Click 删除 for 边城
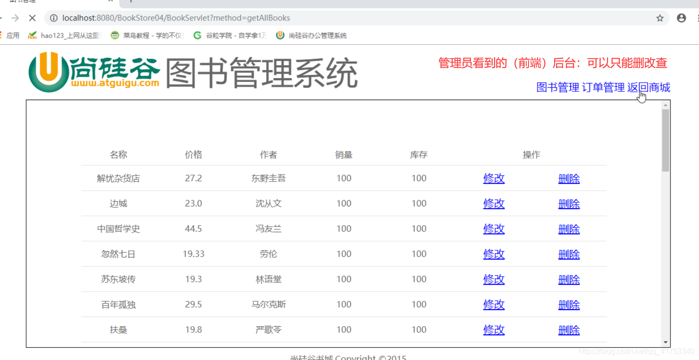699x360 pixels. [x=569, y=204]
